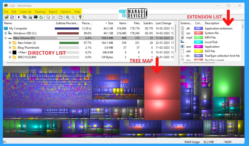Image resolution: width=249 pixels, height=146 pixels.
Task: Expand the Blog Thumbnails node
Action: (x=10, y=48)
